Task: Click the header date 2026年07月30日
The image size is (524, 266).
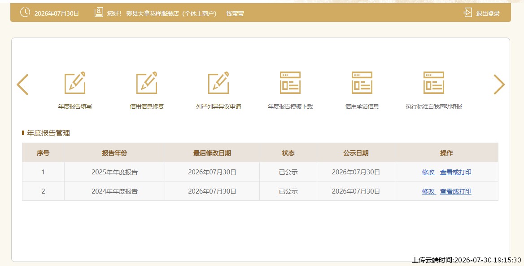Action: click(x=57, y=14)
